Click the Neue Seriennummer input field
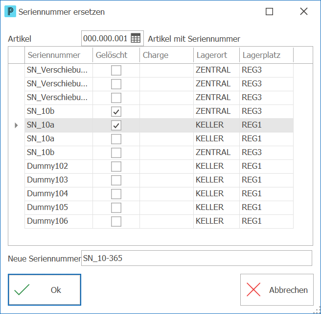This screenshot has height=314, width=321. click(x=197, y=258)
